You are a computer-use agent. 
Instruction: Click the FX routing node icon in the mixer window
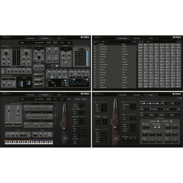click(x=55, y=115)
